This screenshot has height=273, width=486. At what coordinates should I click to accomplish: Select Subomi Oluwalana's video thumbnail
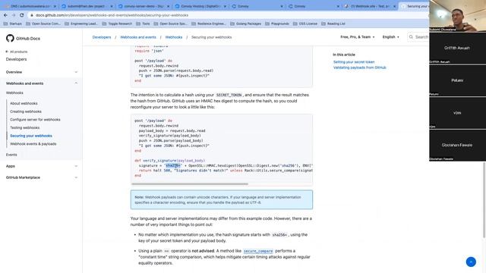[457, 15]
